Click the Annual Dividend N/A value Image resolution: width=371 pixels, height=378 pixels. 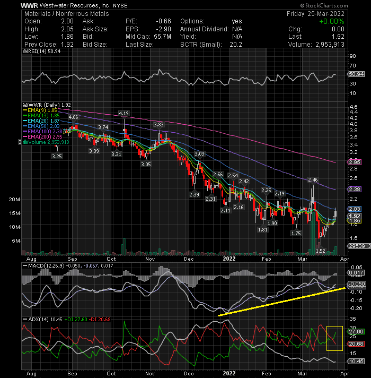[x=237, y=29]
